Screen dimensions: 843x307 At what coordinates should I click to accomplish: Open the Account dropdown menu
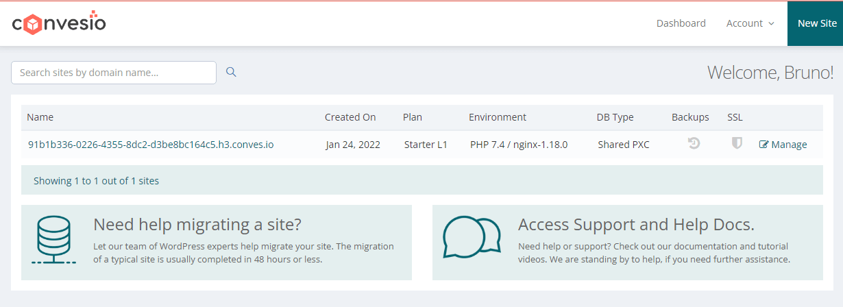(750, 23)
